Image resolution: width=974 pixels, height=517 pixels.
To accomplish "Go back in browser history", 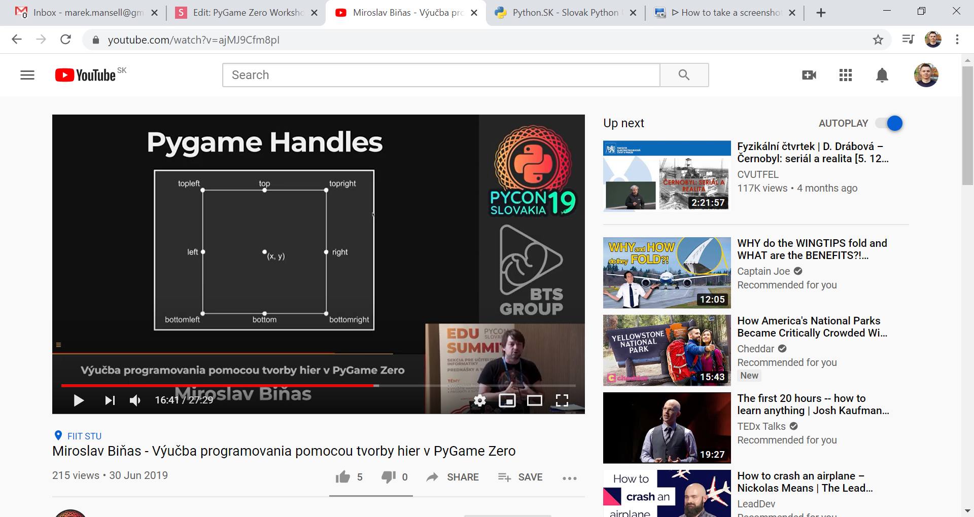I will pos(17,40).
